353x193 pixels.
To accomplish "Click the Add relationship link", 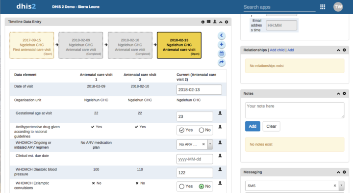I will point(291,50).
